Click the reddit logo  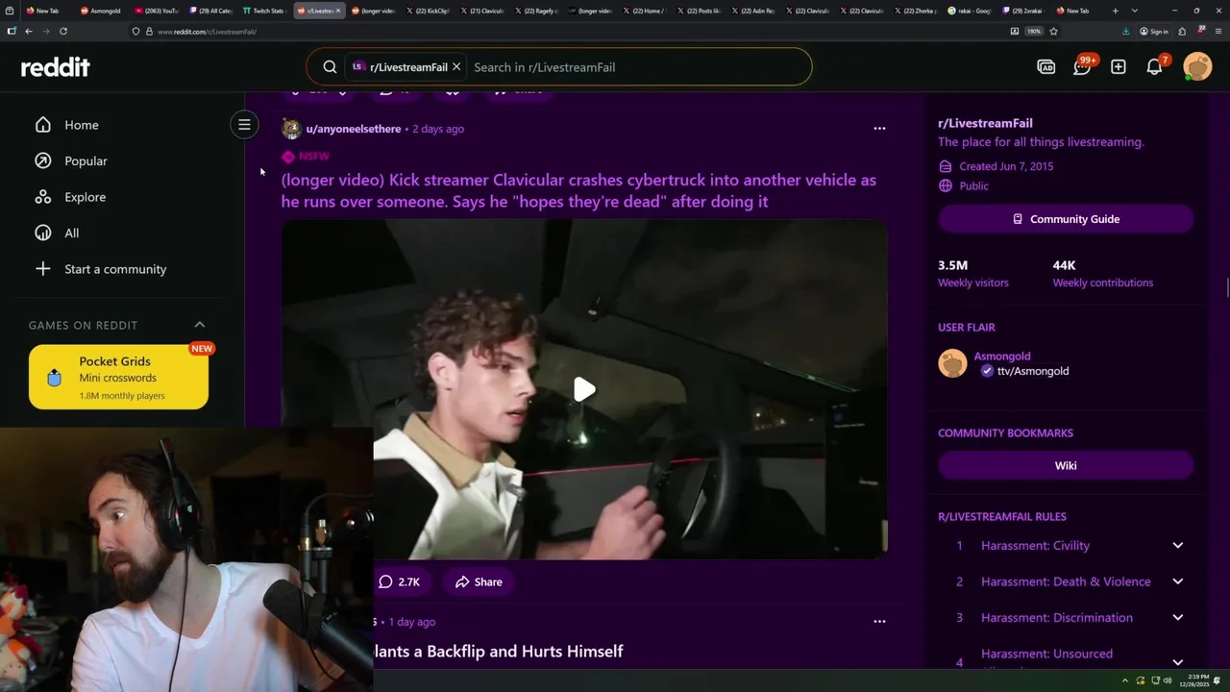[56, 67]
